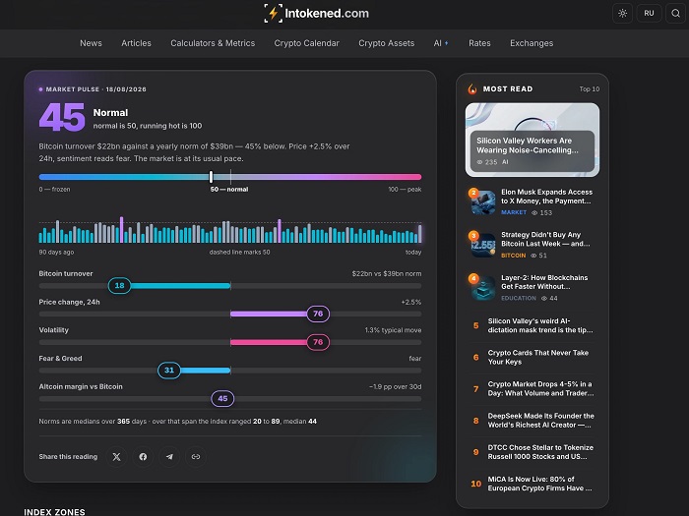Open the Crypto Calendar page
Viewport: 689px width, 516px height.
click(307, 43)
